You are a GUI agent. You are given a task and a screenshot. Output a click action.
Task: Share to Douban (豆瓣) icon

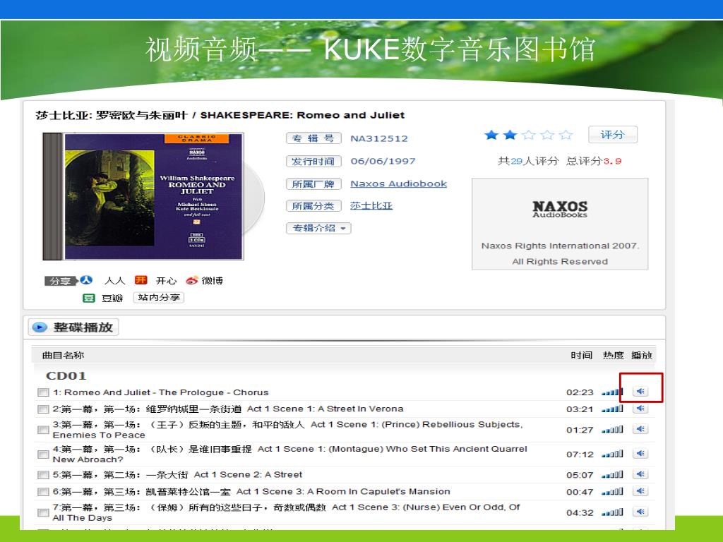88,299
